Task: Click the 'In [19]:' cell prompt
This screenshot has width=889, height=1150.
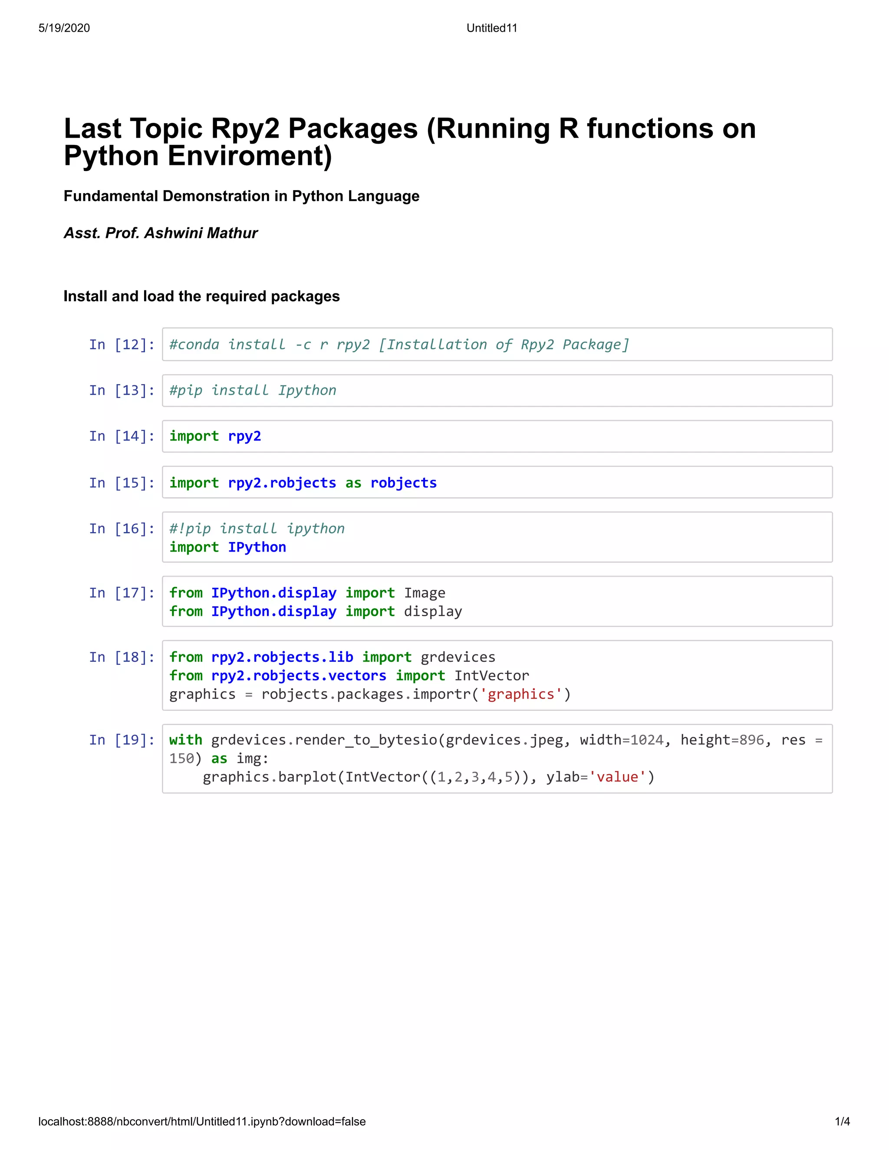Action: click(x=122, y=740)
